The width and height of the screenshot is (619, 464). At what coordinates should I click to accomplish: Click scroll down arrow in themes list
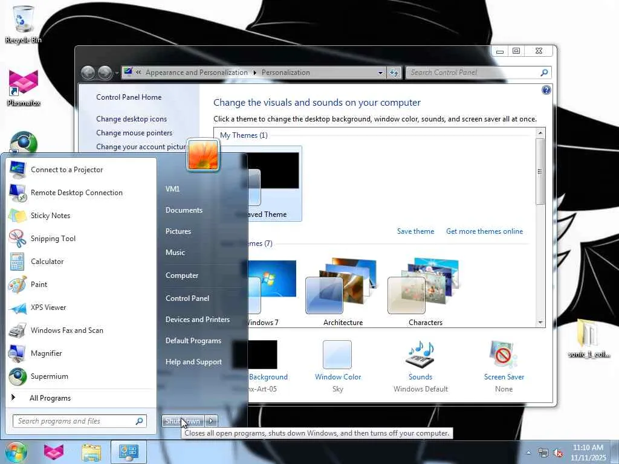(x=540, y=323)
